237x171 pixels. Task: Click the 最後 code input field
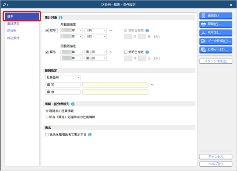coord(63,92)
